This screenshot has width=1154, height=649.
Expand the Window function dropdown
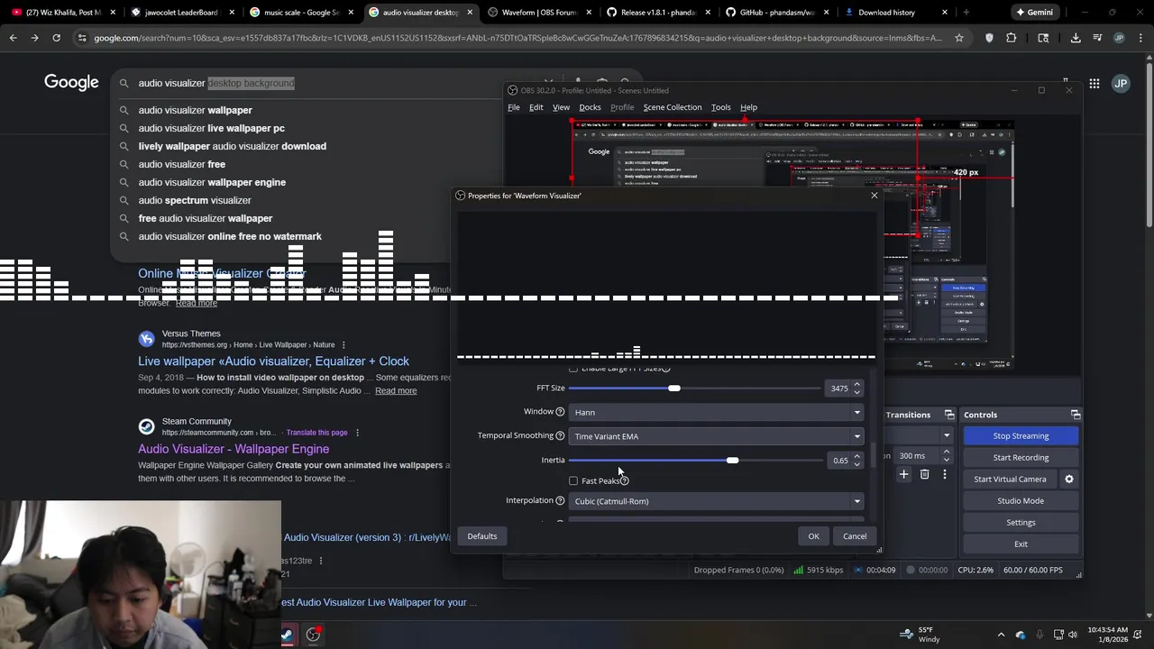pos(717,412)
